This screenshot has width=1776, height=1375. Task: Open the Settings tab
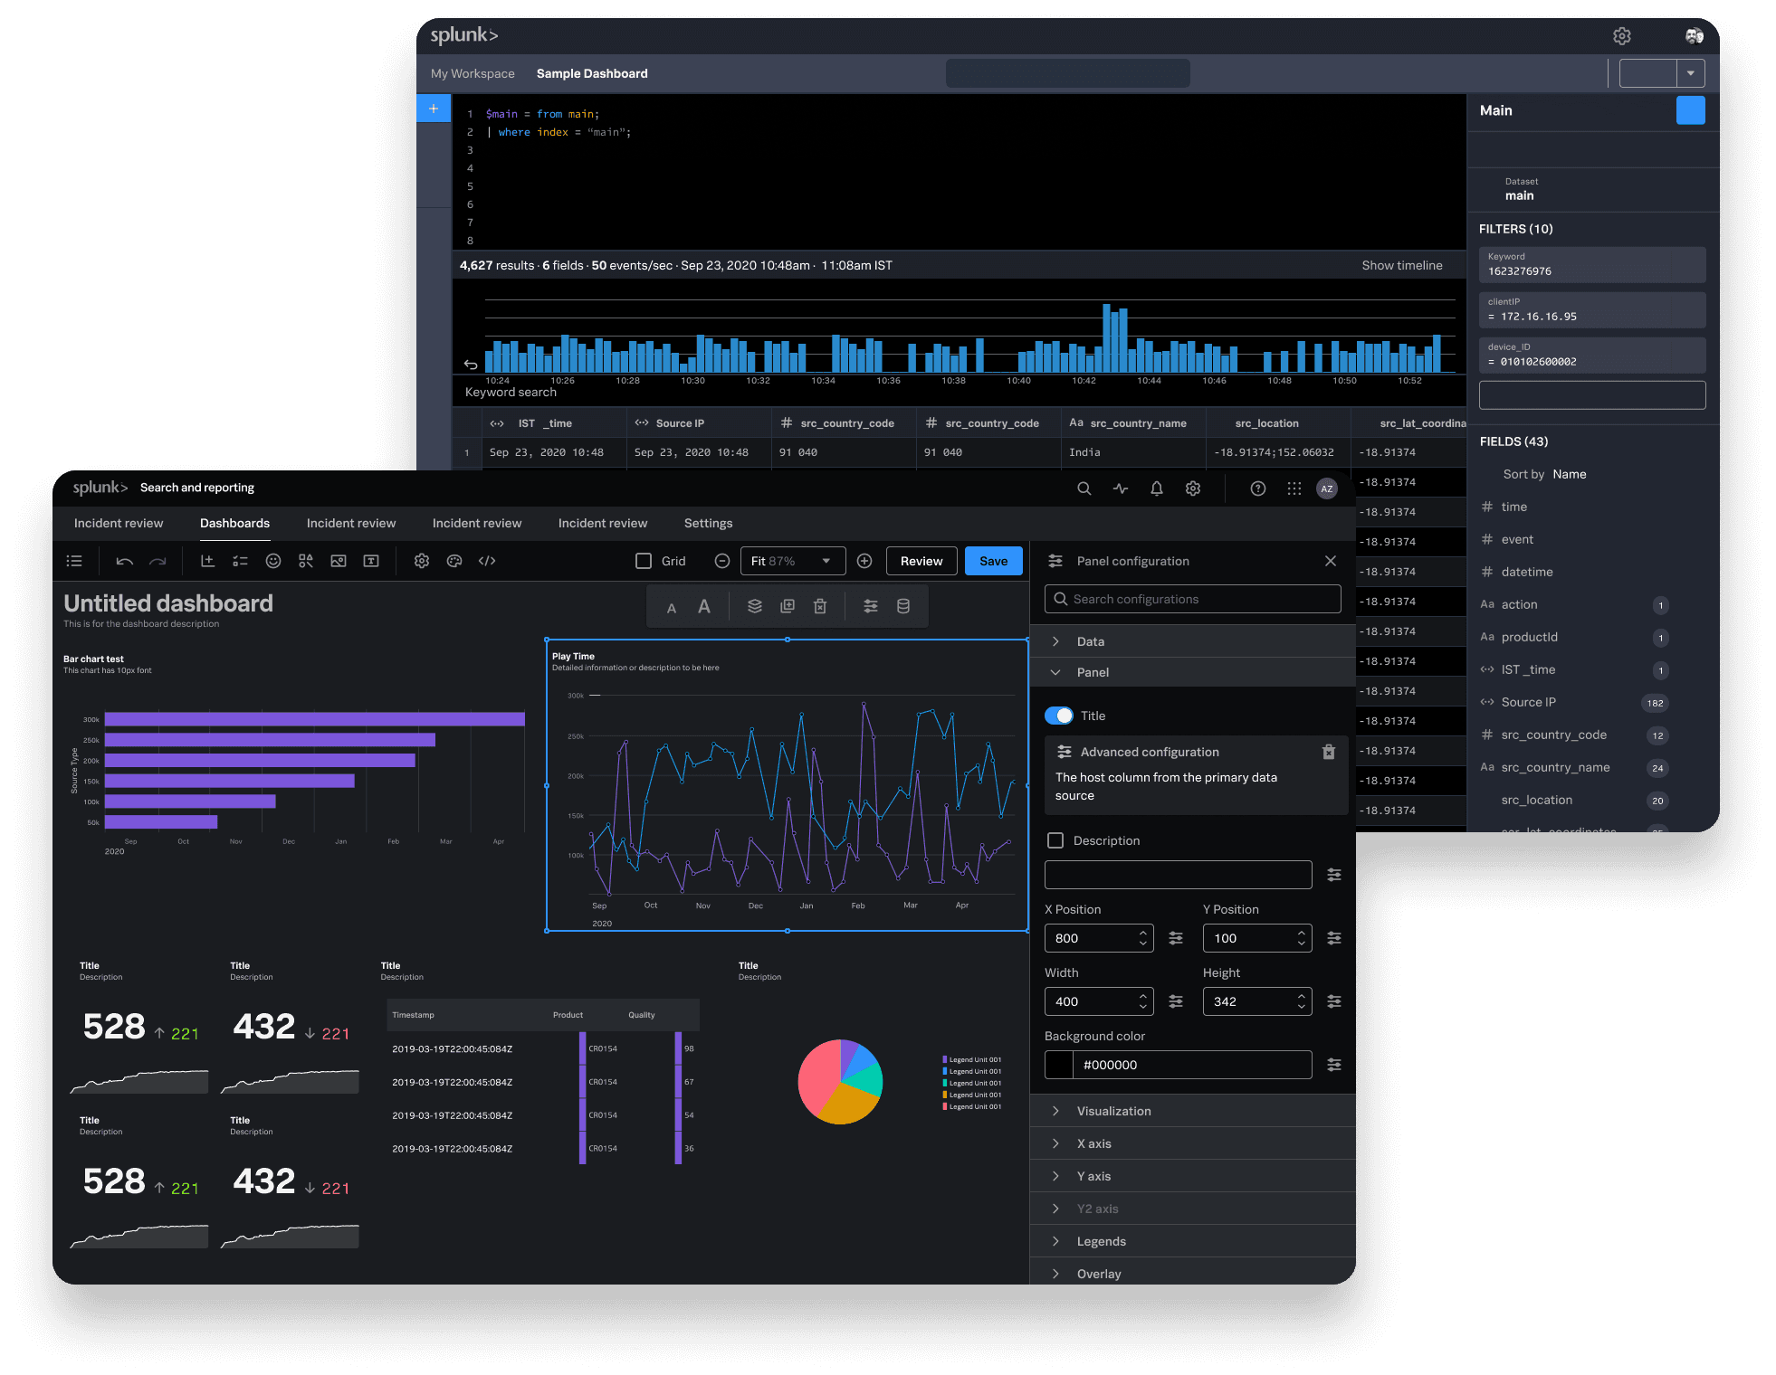tap(708, 523)
